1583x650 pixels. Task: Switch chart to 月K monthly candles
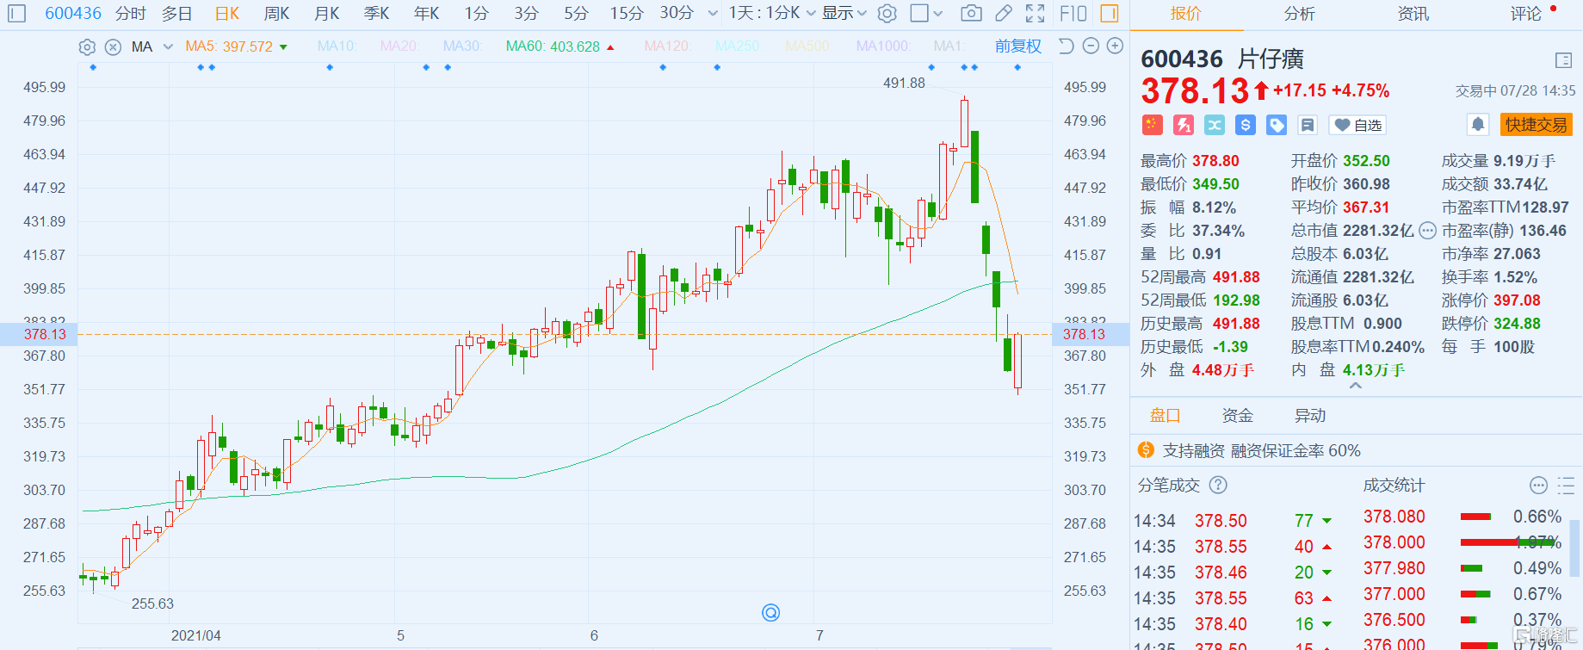[326, 14]
